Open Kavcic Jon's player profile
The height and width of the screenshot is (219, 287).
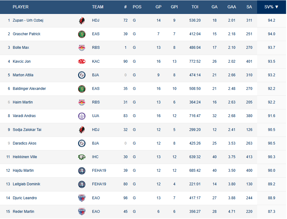(x=22, y=61)
